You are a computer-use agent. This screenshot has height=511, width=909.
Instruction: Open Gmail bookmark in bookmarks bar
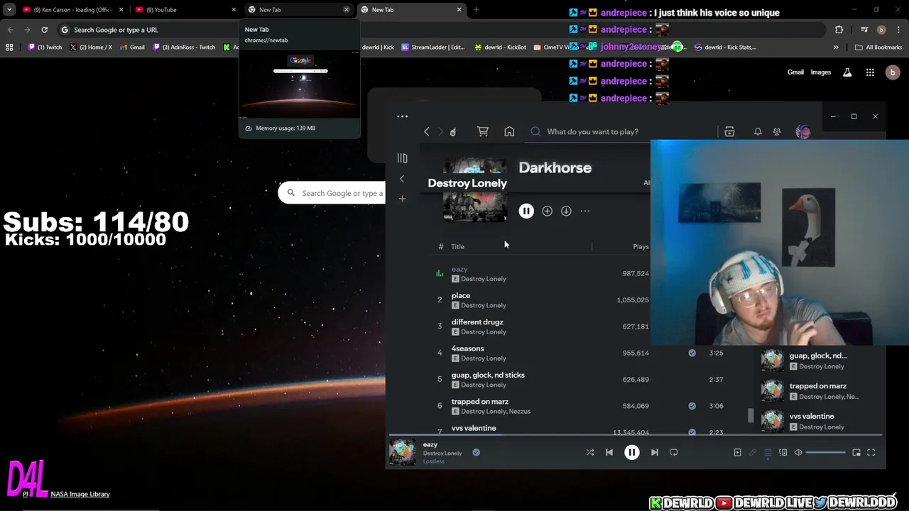(132, 48)
